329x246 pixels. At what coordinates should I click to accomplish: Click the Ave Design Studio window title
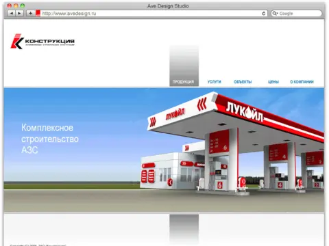168,6
